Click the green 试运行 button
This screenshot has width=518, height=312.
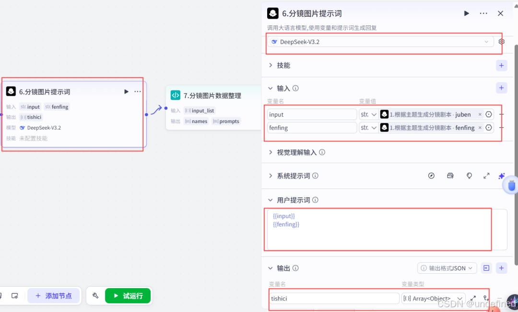coord(128,296)
